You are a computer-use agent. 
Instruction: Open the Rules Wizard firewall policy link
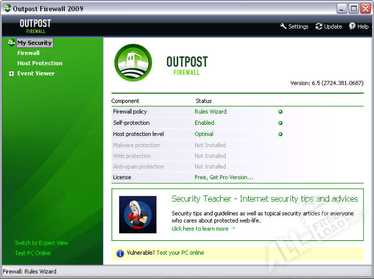click(211, 112)
